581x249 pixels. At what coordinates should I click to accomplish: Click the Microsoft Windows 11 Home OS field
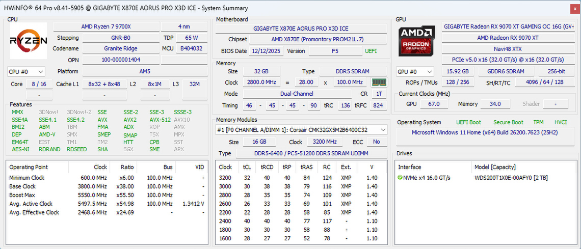click(x=484, y=132)
